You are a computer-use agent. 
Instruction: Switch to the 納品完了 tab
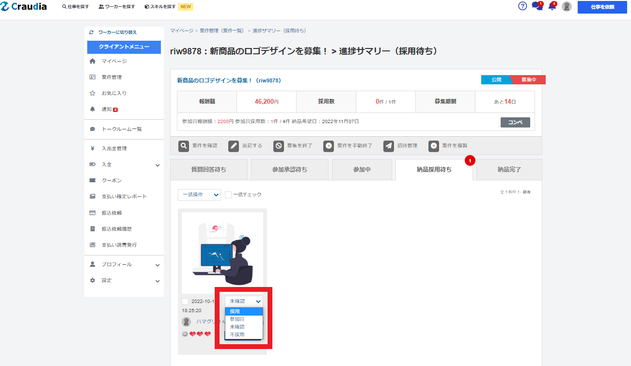point(509,170)
